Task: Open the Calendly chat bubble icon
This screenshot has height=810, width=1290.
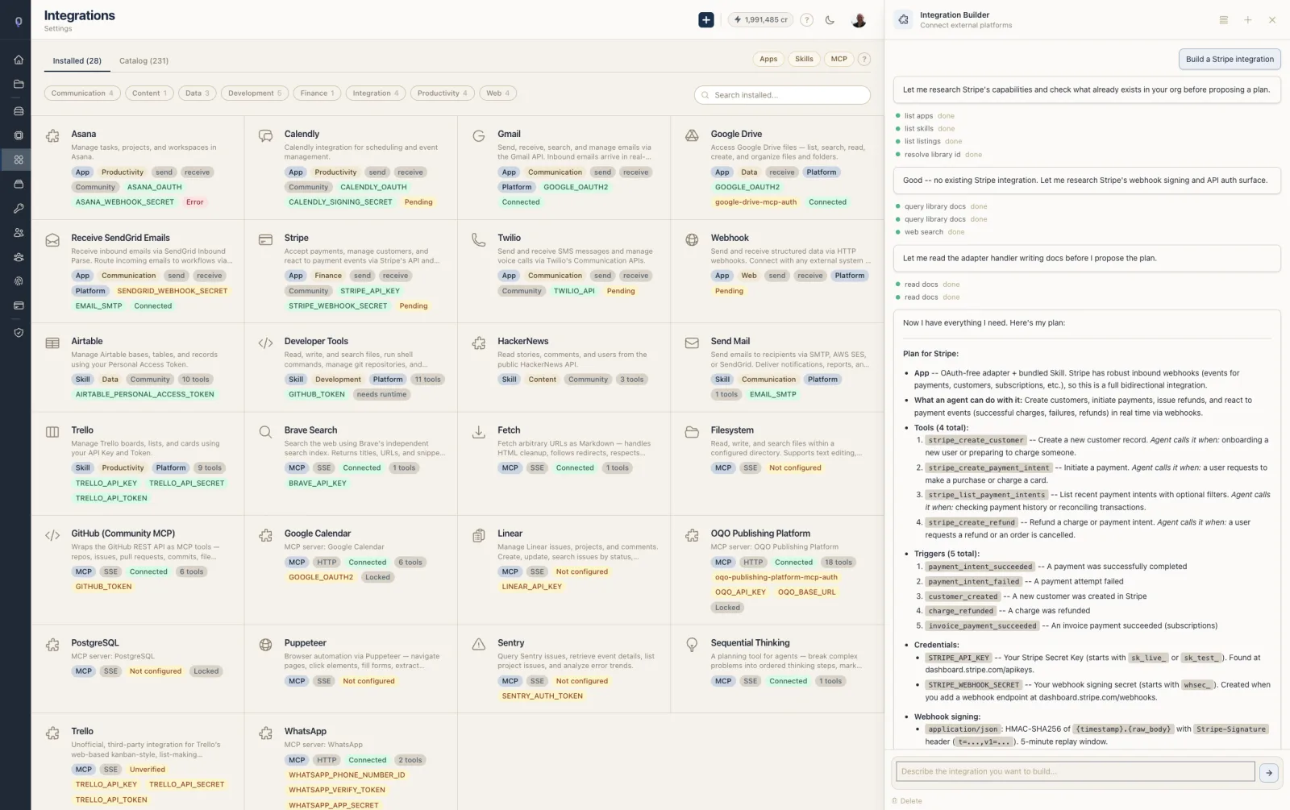Action: tap(265, 136)
